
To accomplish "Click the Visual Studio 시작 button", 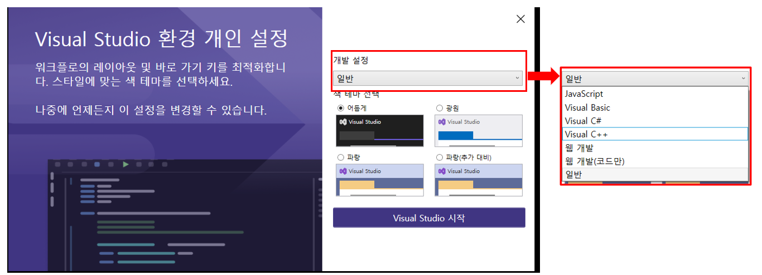I will pos(429,218).
